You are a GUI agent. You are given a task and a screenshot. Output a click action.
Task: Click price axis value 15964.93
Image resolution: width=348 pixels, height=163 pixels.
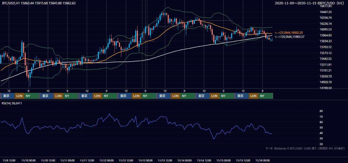[x=325, y=35]
